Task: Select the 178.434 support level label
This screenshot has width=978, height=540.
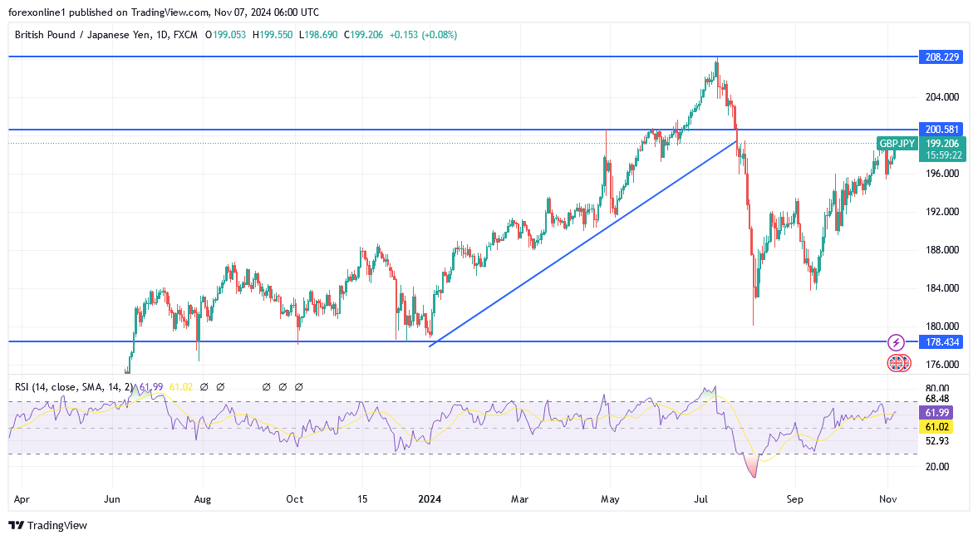Action: pos(941,342)
